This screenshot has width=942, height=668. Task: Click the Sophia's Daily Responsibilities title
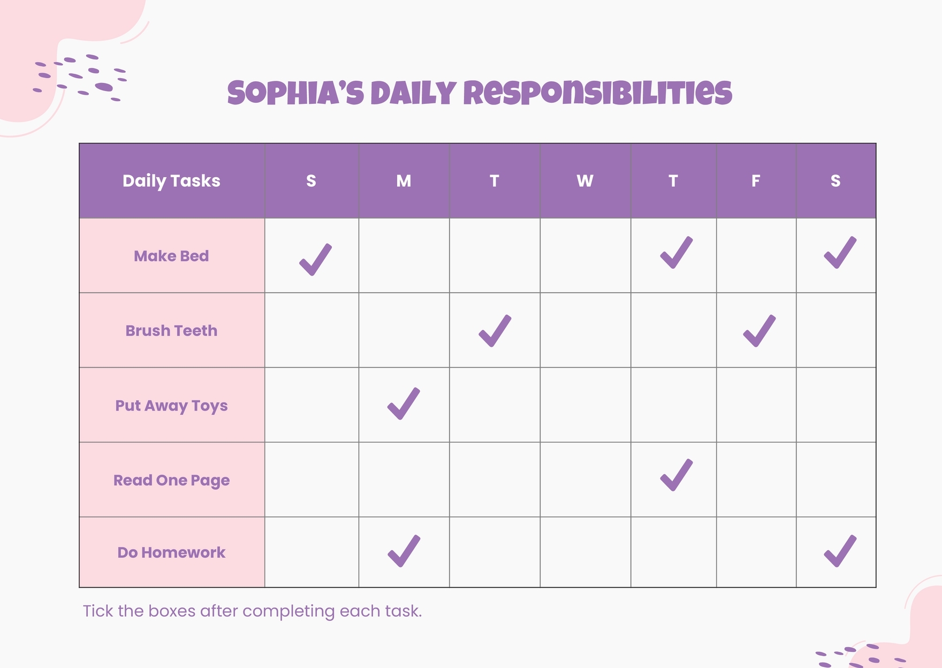(479, 93)
